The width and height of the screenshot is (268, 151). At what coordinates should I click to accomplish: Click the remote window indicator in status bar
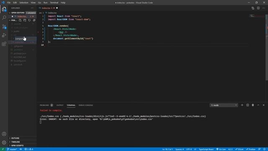pyautogui.click(x=3, y=149)
